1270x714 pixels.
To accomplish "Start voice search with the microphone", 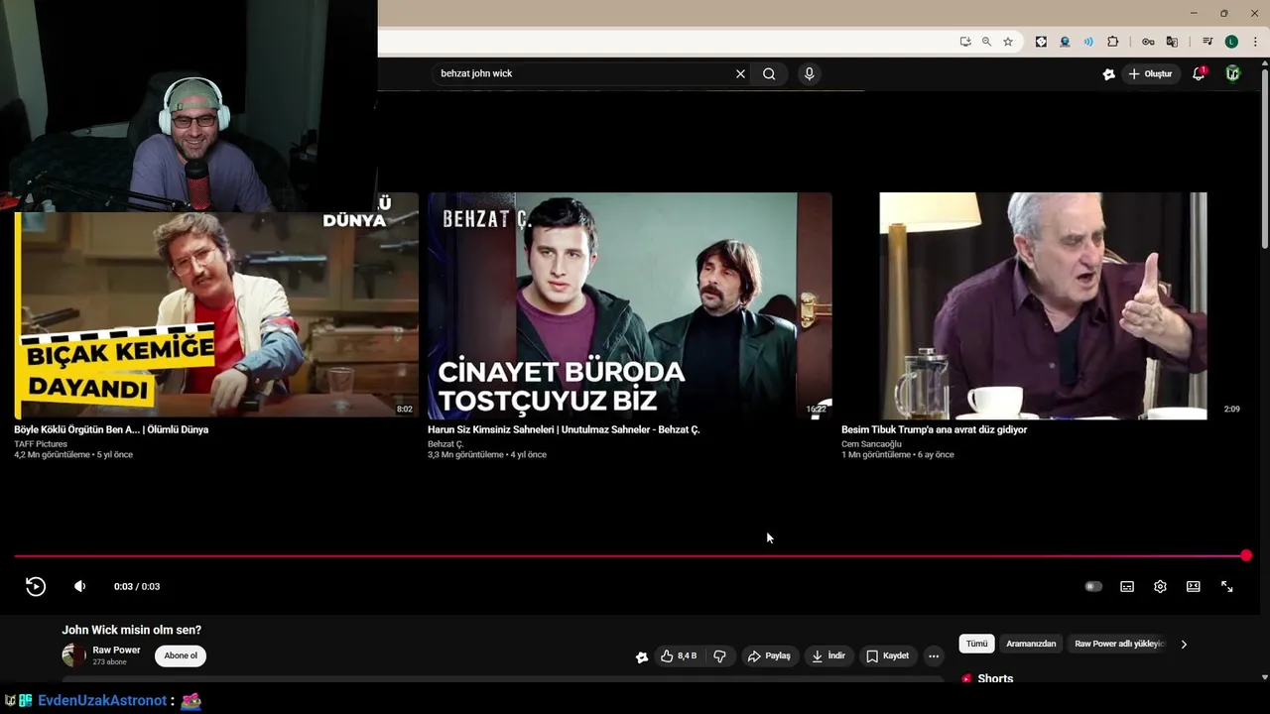I will point(810,73).
